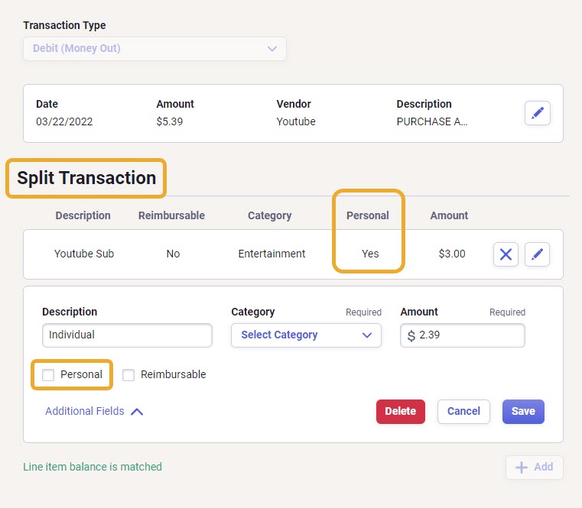Enable the Reimbursable checkbox
The image size is (582, 508).
pos(128,375)
